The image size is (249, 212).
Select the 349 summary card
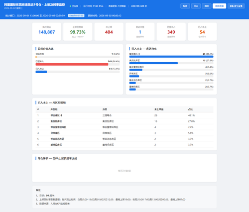[171, 32]
